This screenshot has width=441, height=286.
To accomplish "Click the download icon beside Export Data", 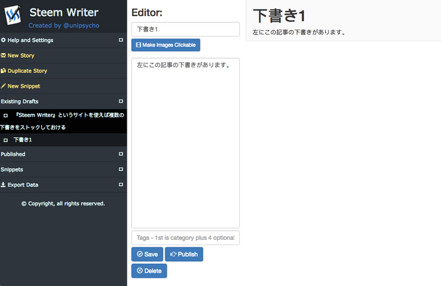I will click(x=3, y=185).
